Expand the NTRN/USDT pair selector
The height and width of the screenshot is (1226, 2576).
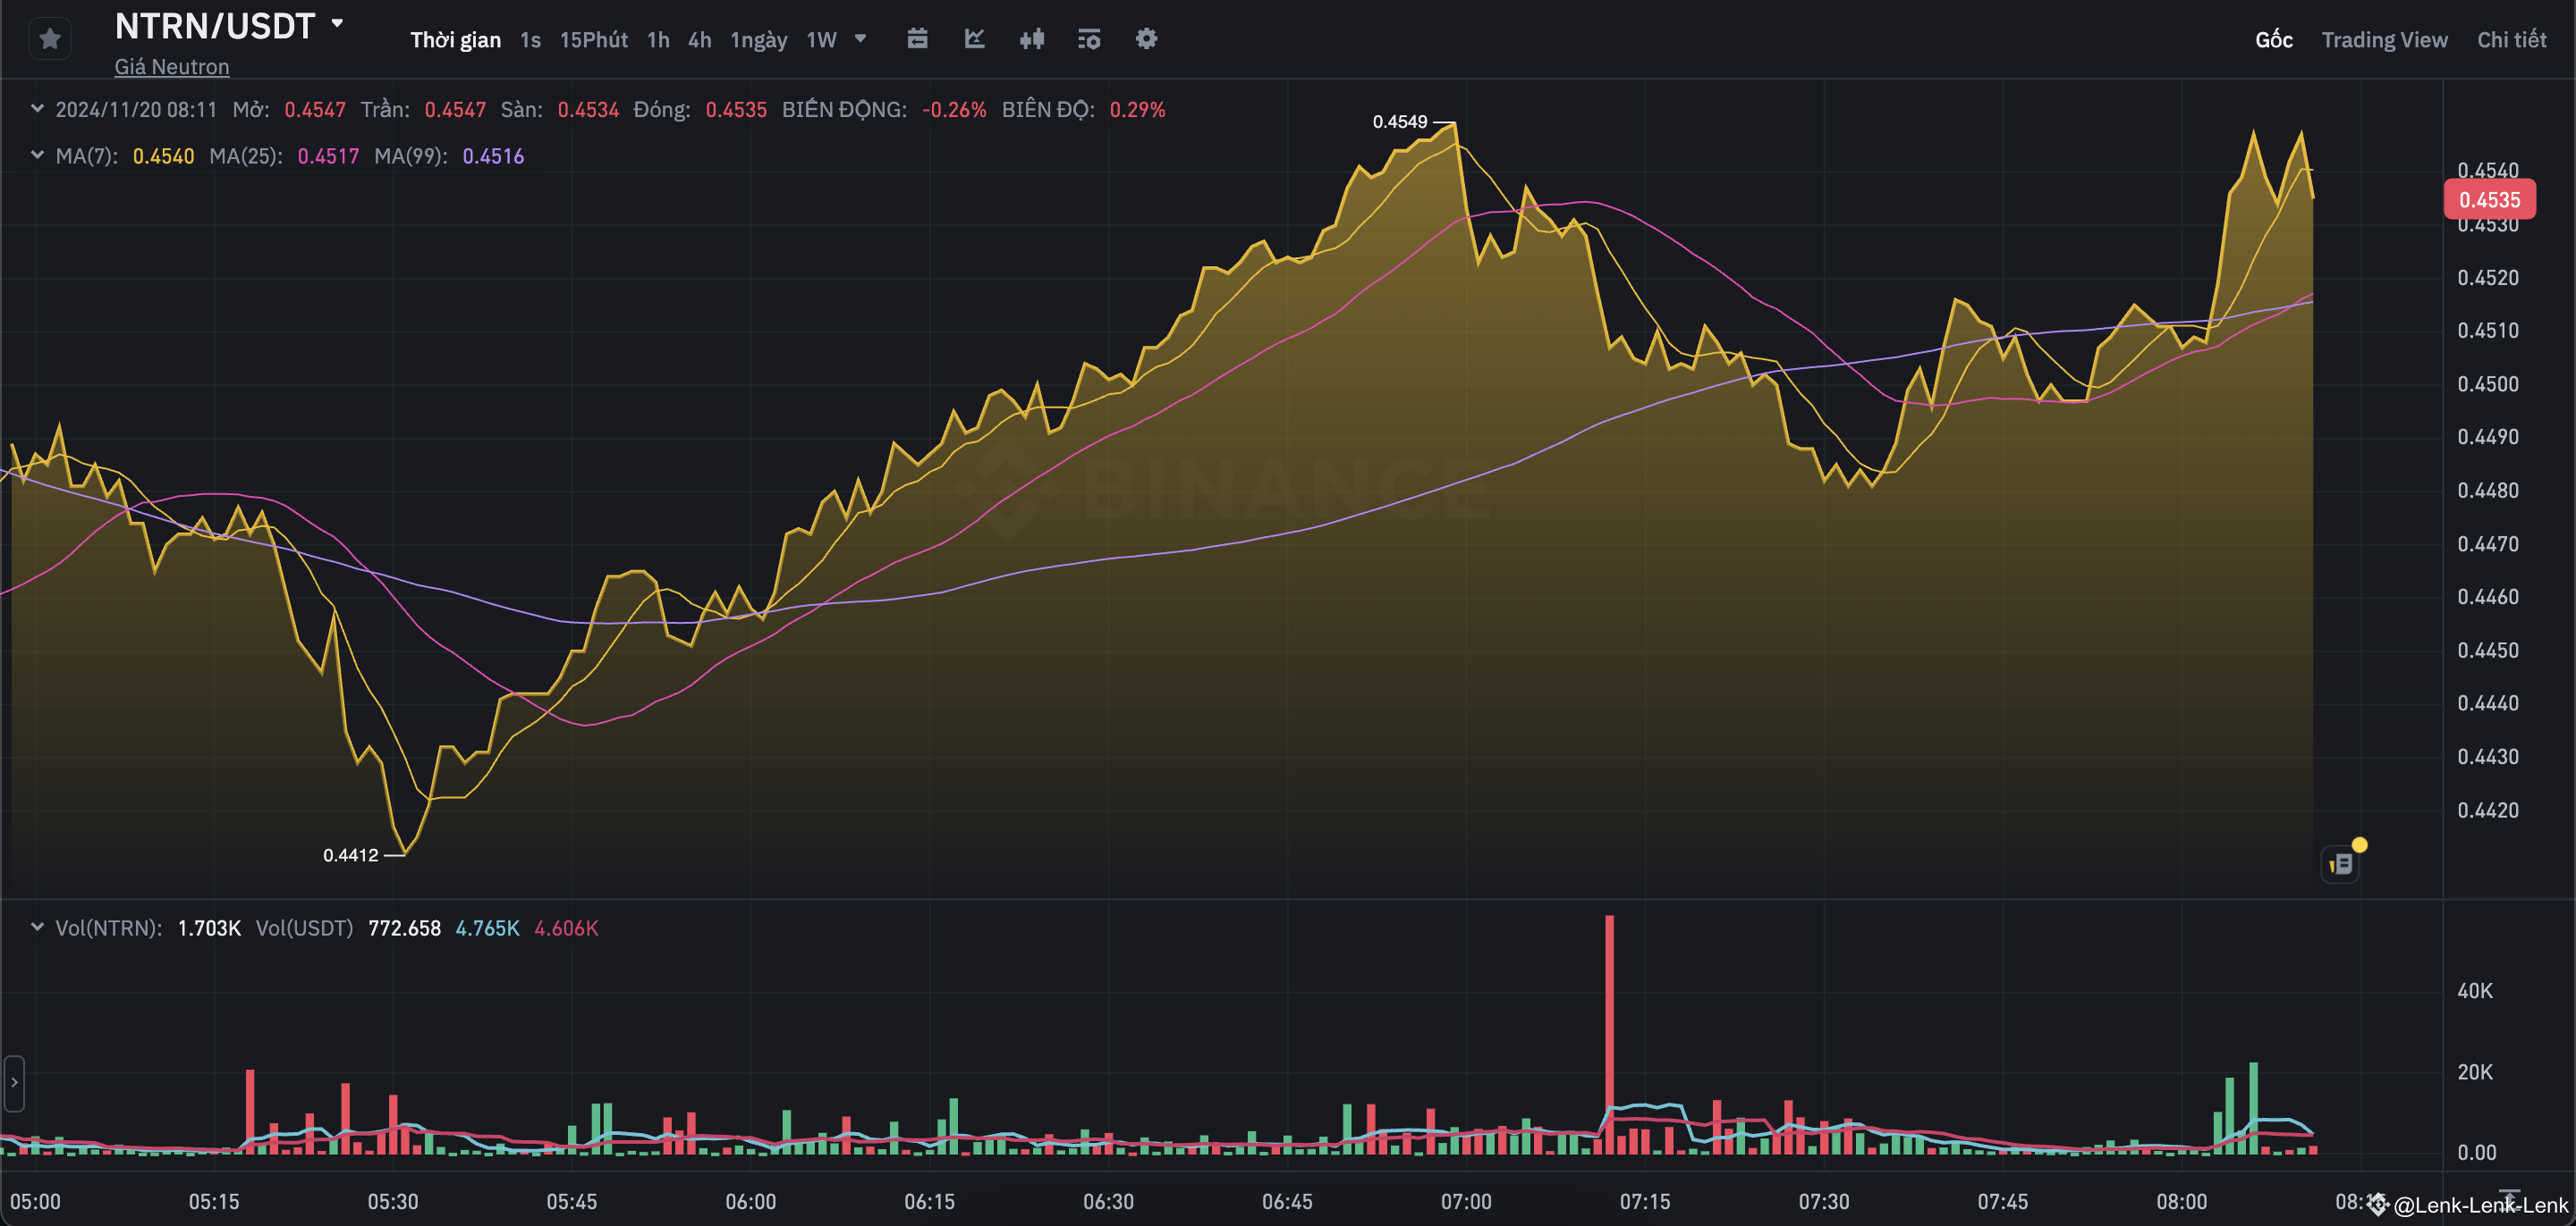click(x=338, y=22)
